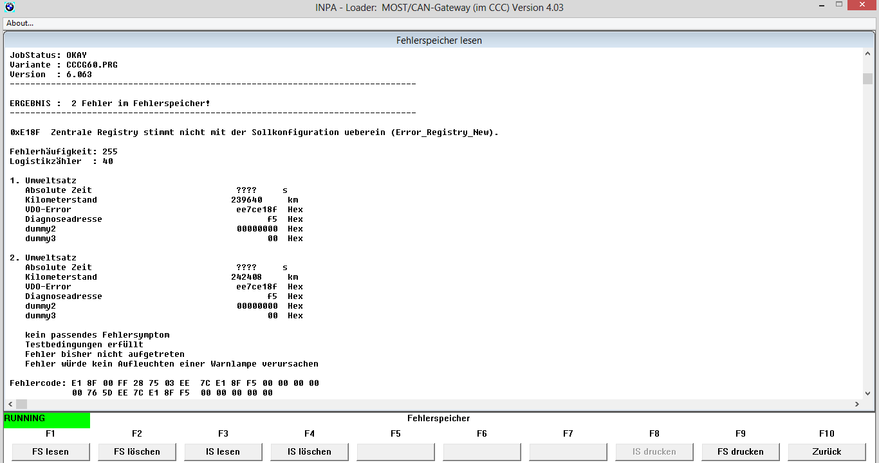Click 'Logistikzähler : 40' line

(61, 161)
